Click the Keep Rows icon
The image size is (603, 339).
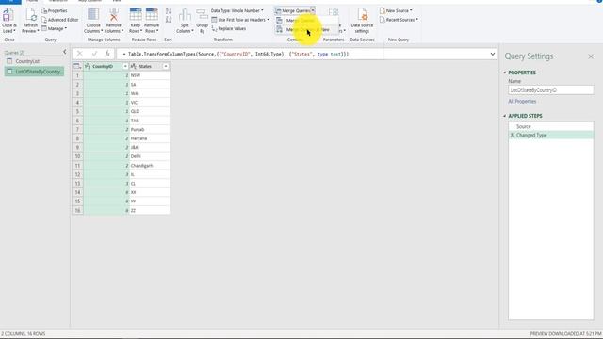tap(136, 15)
